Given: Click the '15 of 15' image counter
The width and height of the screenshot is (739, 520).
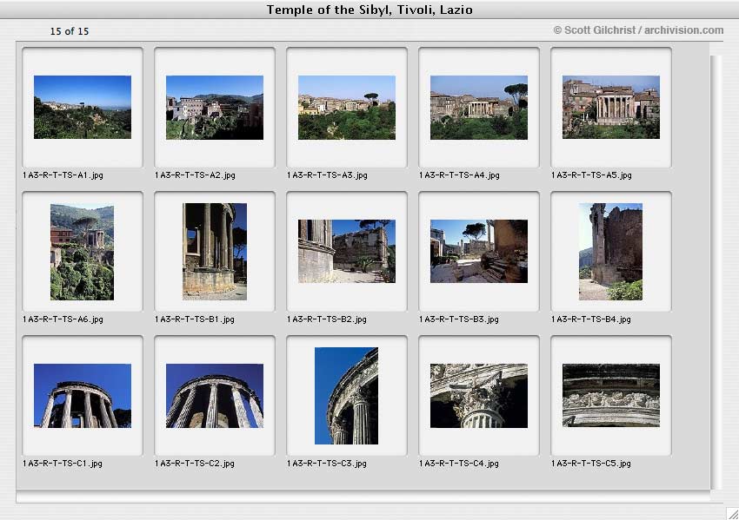Looking at the screenshot, I should 70,31.
